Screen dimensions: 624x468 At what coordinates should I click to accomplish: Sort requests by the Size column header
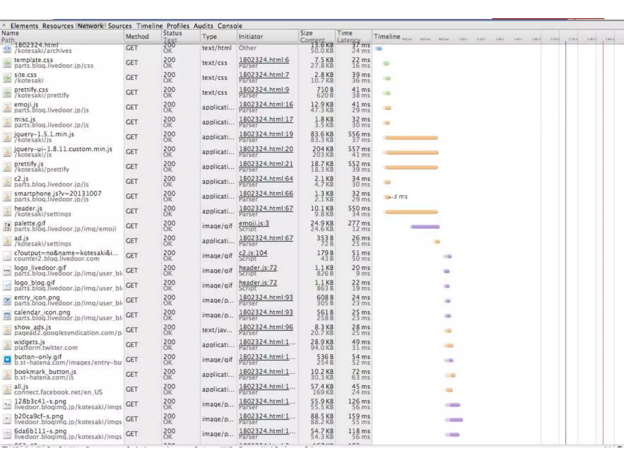click(x=306, y=33)
